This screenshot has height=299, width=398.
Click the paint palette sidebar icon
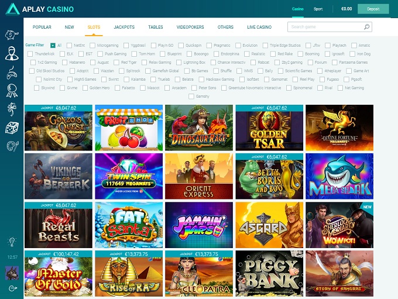(x=12, y=146)
